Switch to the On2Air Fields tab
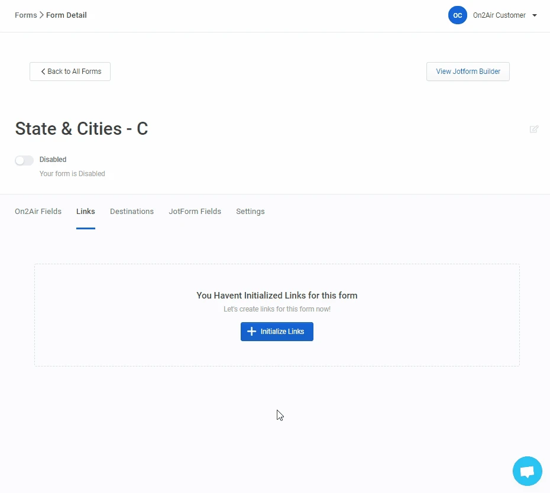The height and width of the screenshot is (493, 550). pos(38,212)
